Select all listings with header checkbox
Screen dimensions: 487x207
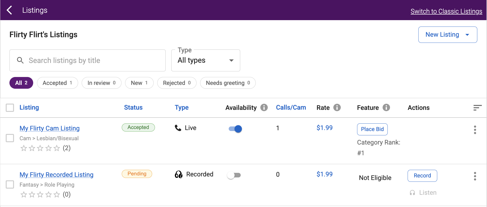10,108
